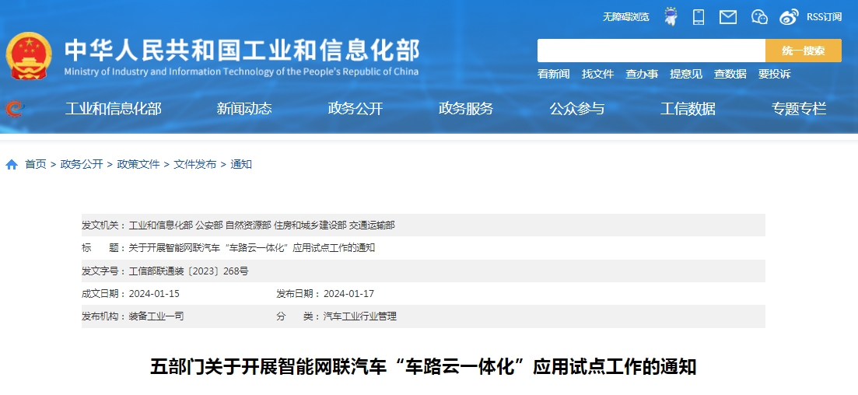Open 无障碍浏览 accessibility mode
Viewport: 858px width, 395px height.
pyautogui.click(x=626, y=17)
